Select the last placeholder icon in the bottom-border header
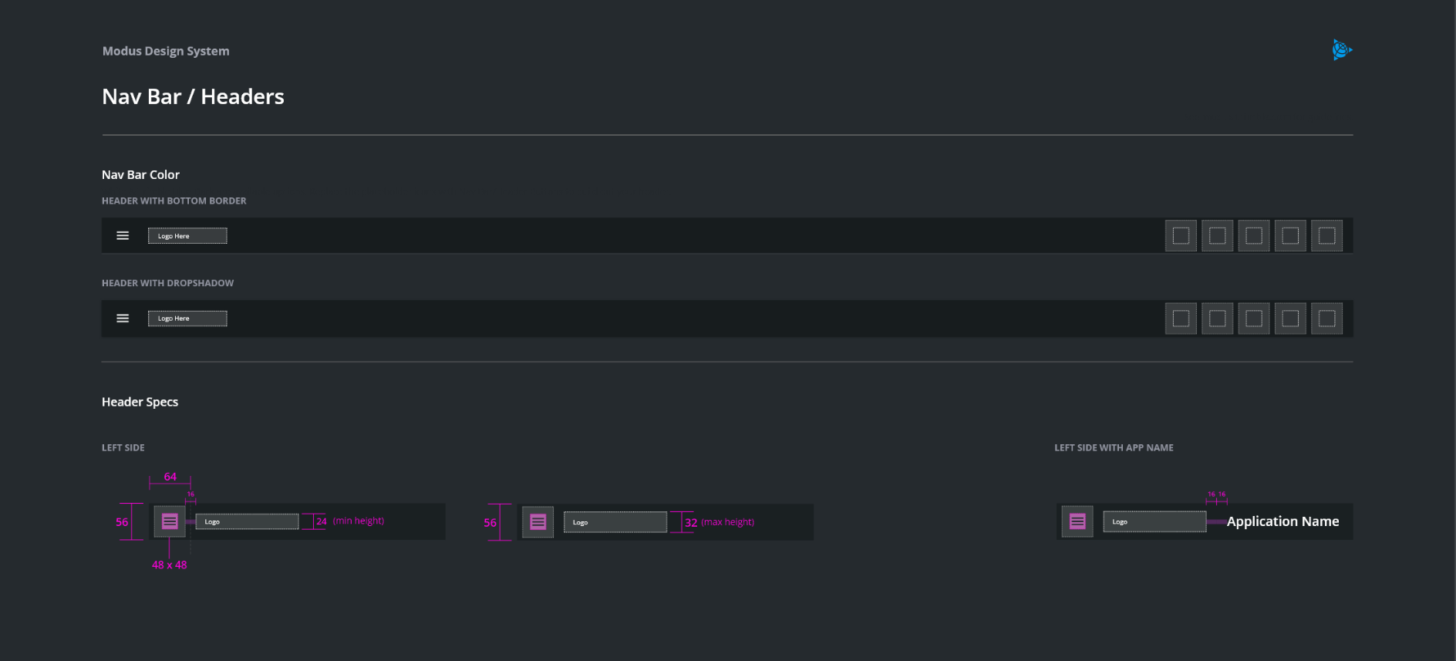 pos(1326,235)
